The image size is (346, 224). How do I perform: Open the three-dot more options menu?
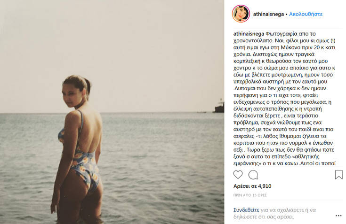(x=338, y=216)
